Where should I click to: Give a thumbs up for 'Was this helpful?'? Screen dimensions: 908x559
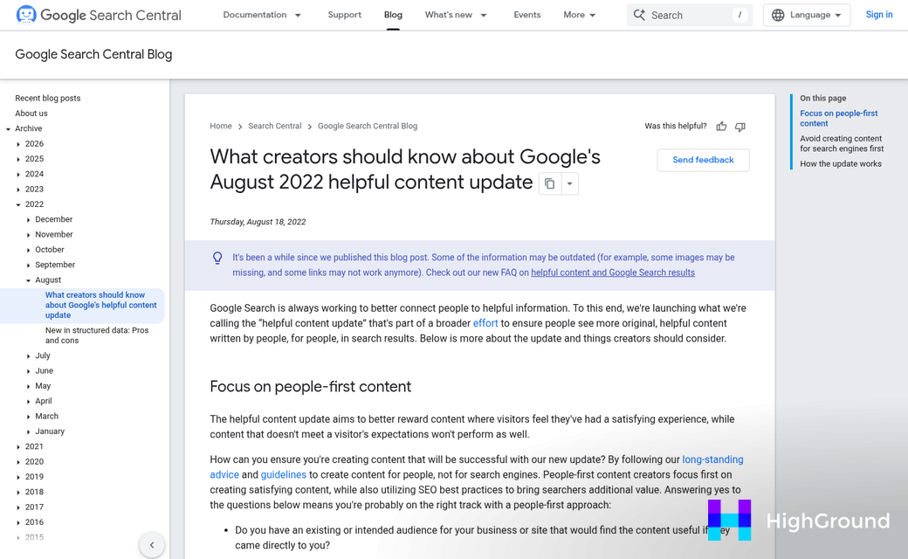click(721, 126)
